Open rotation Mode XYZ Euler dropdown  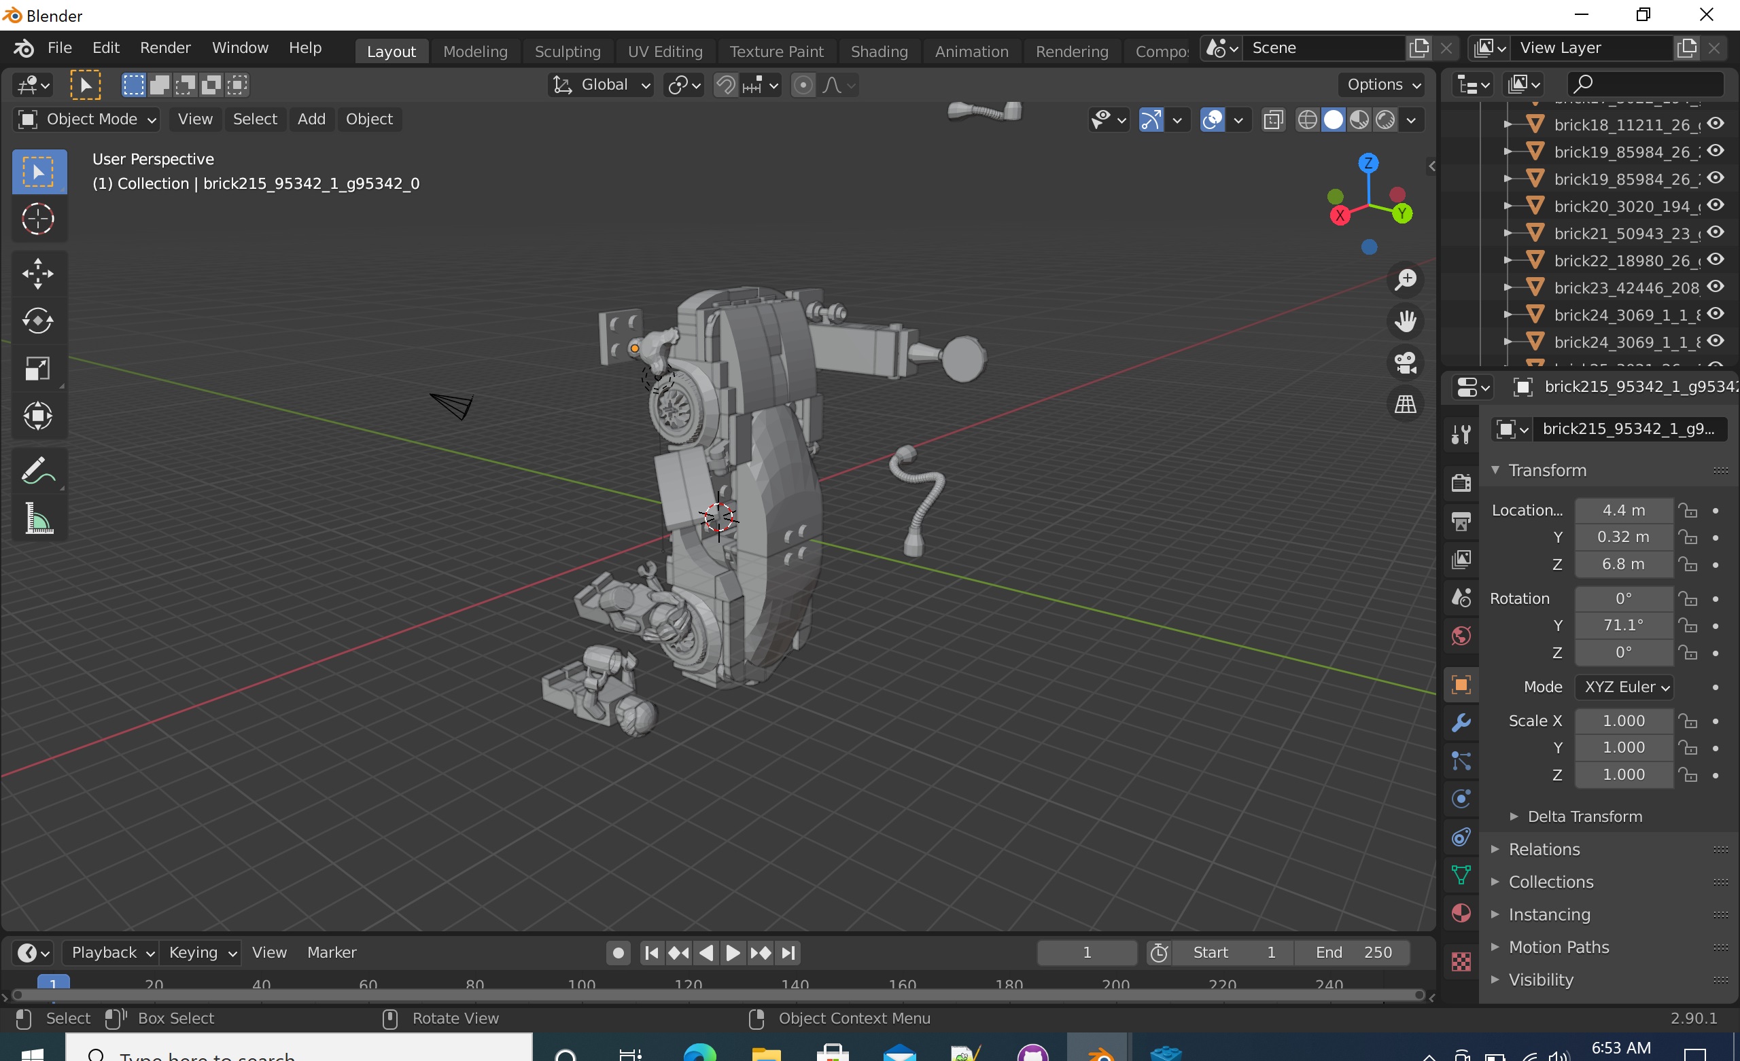pos(1624,687)
